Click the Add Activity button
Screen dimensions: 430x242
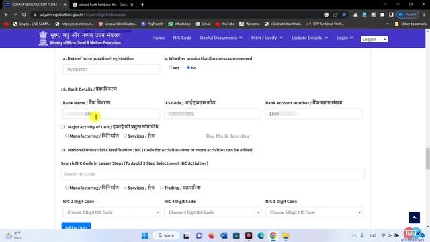76,226
